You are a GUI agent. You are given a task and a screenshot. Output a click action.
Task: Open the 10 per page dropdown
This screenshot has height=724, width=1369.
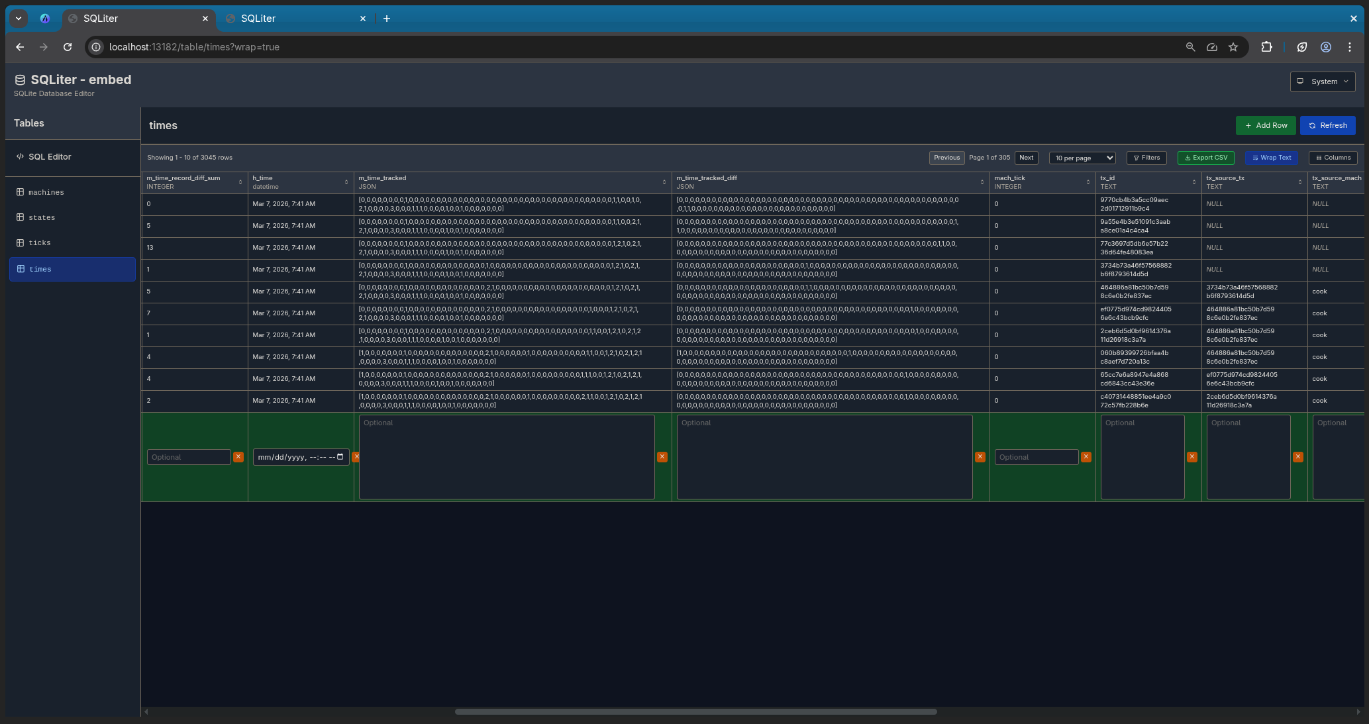[1082, 158]
